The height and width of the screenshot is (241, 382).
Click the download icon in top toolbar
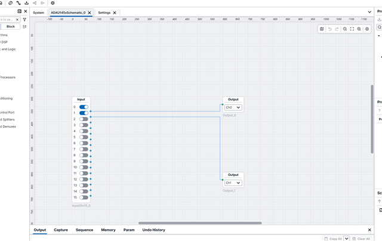click(x=26, y=3)
